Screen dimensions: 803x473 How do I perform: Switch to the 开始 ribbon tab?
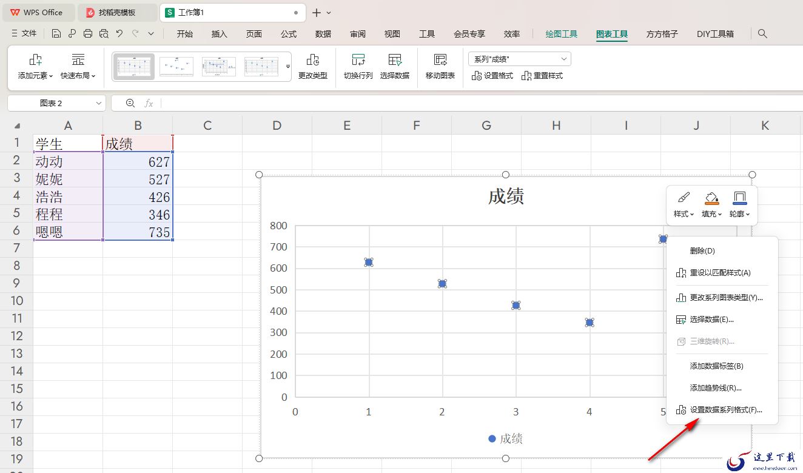(185, 34)
